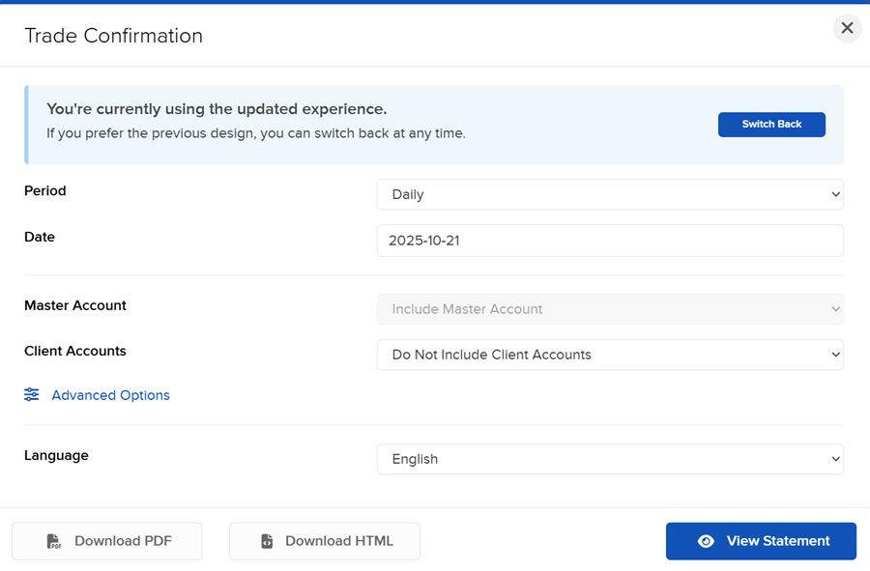The height and width of the screenshot is (571, 870).
Task: Click the Date field showing 2025-10-21
Action: 609,241
